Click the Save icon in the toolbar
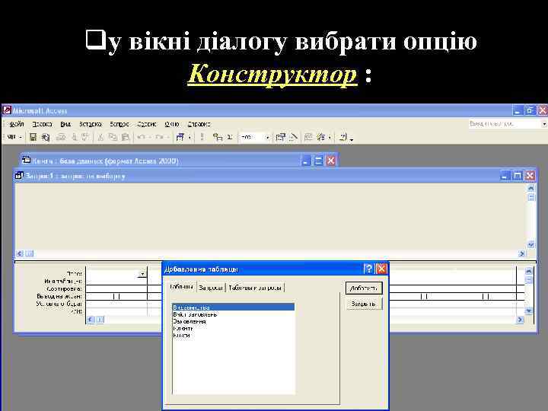 tap(33, 137)
